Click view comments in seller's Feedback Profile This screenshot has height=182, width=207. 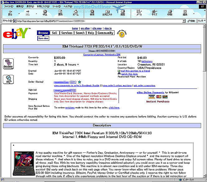(77, 86)
